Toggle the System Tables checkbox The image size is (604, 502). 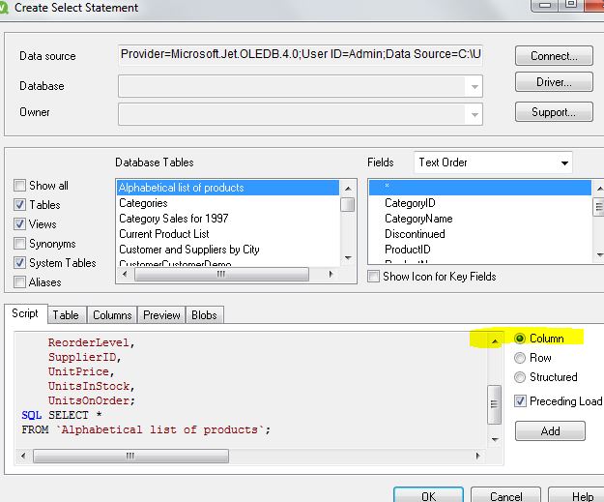pyautogui.click(x=19, y=263)
